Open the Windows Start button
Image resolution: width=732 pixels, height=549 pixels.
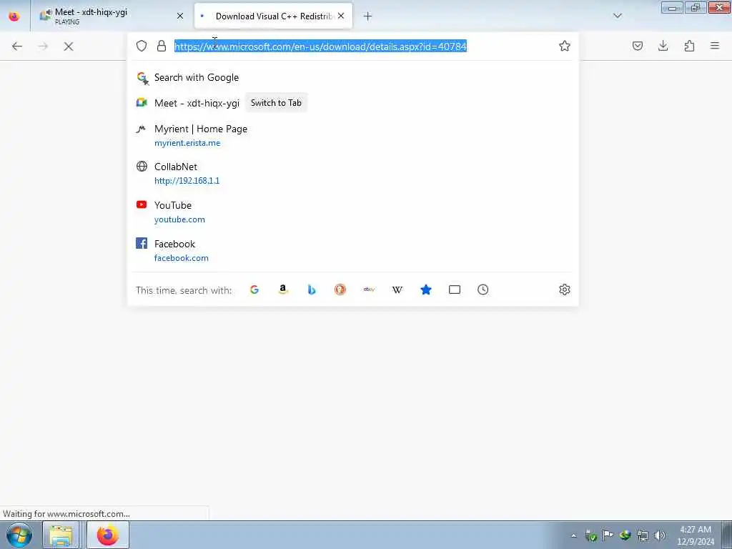tap(19, 535)
